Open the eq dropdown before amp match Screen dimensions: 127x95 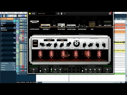coord(100,25)
